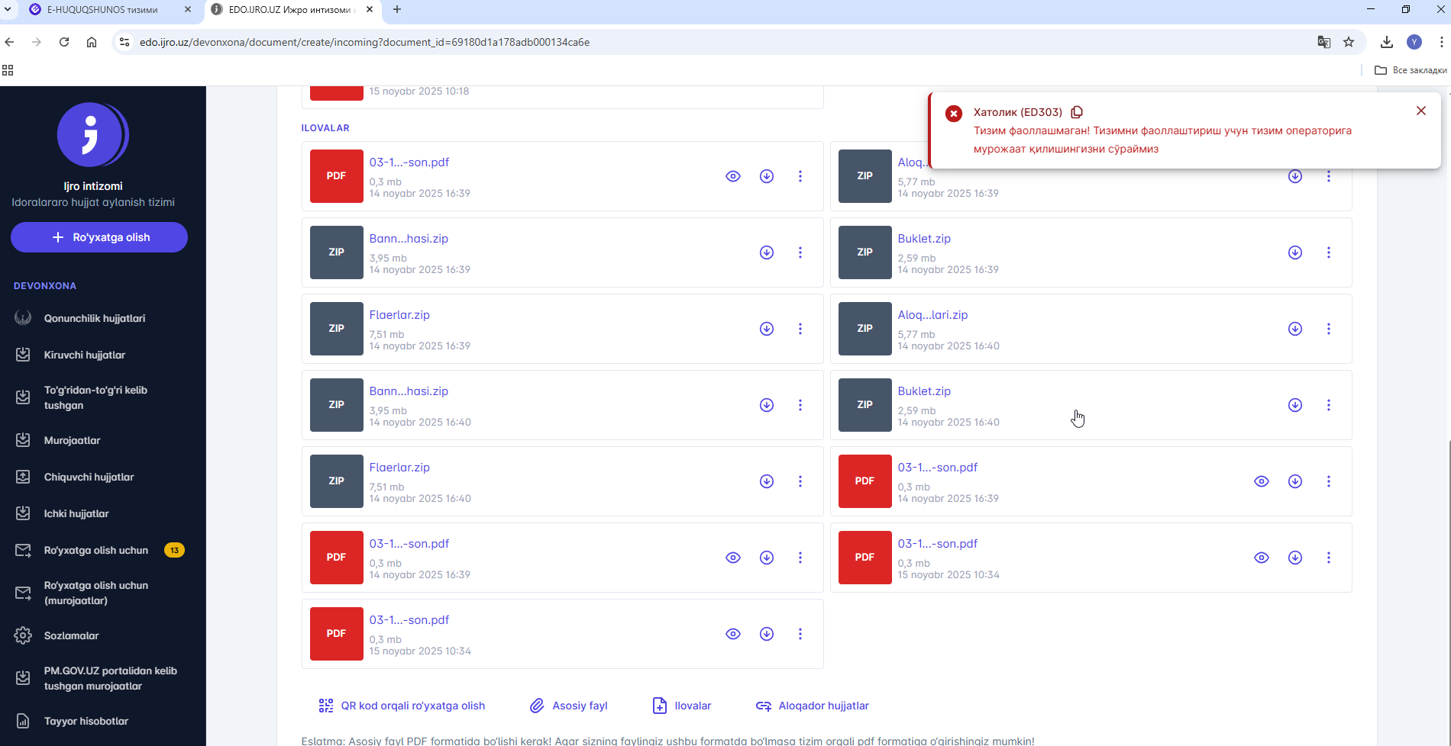This screenshot has height=746, width=1451.
Task: Open options menu for Aloq...lari.zip 16:40
Action: 1329,329
